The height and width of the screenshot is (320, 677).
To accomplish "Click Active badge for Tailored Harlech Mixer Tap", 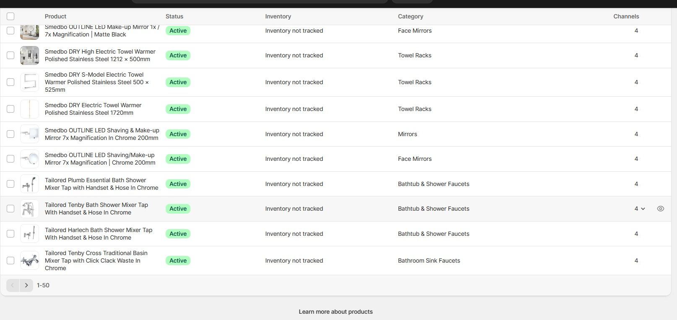I will point(178,234).
